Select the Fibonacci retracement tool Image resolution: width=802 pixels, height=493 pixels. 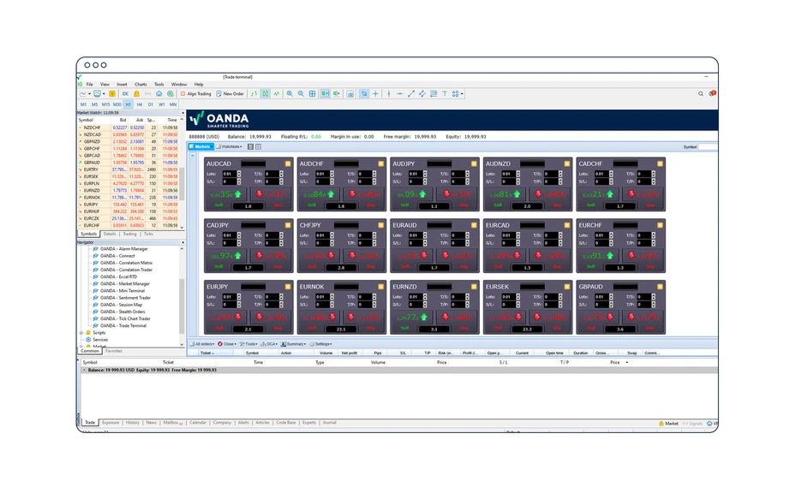[434, 94]
